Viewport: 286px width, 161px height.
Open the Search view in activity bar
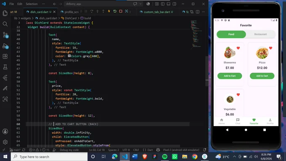coord(5,24)
